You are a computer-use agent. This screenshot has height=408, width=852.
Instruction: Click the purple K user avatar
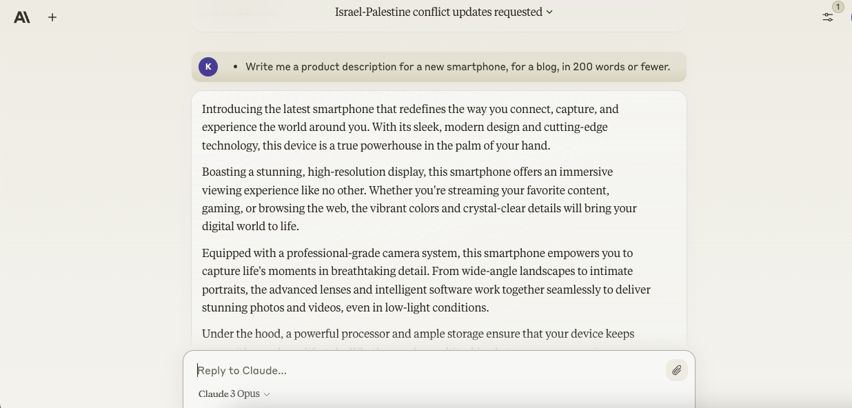coord(208,67)
